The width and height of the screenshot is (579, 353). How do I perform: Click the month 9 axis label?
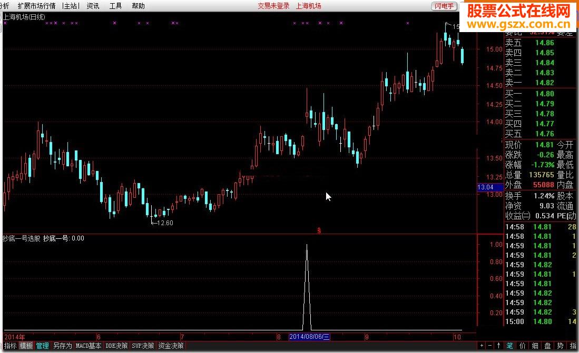pos(367,337)
